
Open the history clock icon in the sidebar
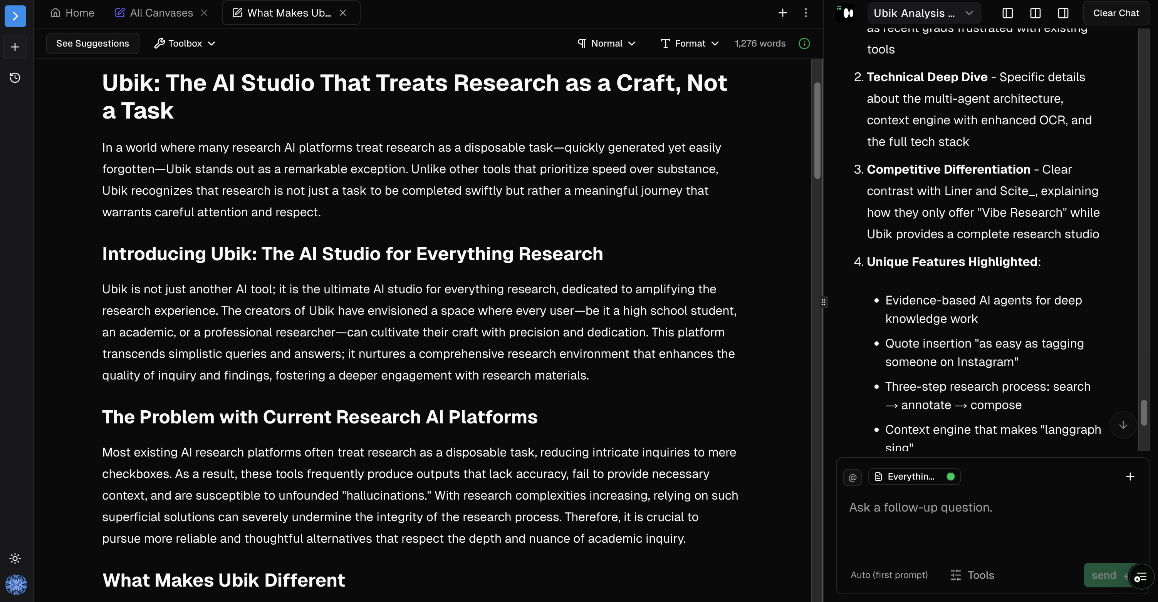pyautogui.click(x=15, y=78)
